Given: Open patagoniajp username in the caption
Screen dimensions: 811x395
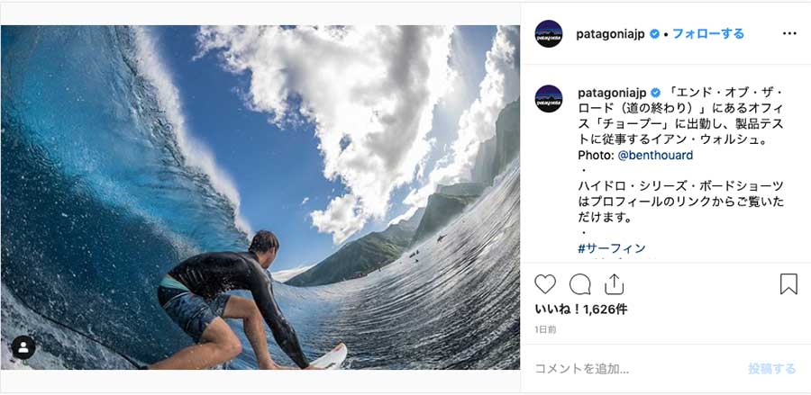Looking at the screenshot, I should coord(612,93).
